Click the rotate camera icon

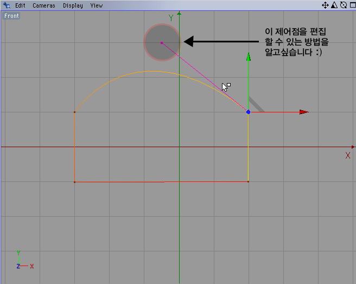pos(344,5)
